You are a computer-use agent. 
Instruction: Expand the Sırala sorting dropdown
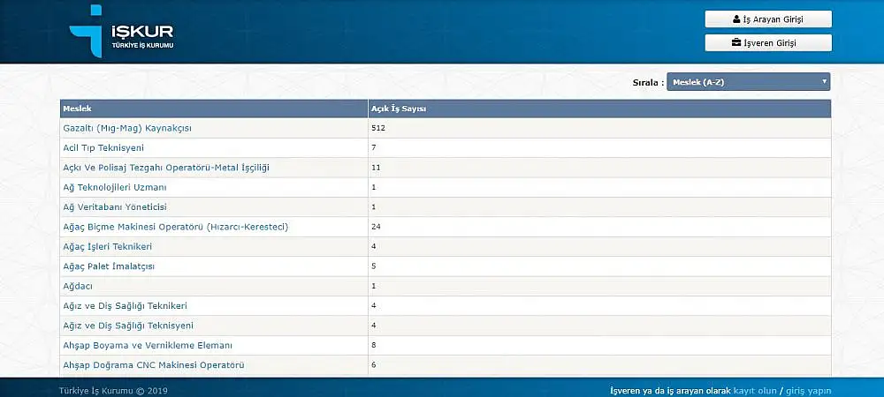coord(748,82)
